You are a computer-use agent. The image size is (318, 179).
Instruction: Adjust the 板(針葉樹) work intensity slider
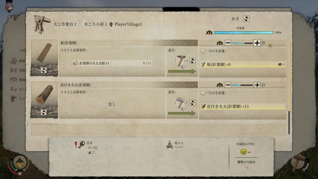pos(243,43)
